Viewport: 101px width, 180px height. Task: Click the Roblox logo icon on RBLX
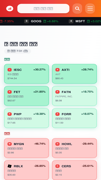tap(9, 166)
